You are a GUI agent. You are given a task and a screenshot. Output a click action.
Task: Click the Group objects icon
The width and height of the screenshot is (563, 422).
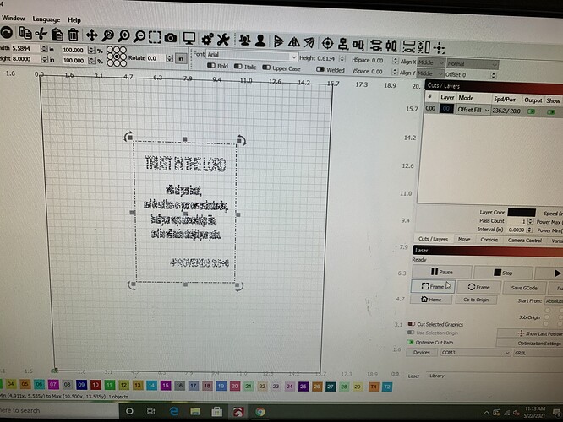click(x=244, y=40)
